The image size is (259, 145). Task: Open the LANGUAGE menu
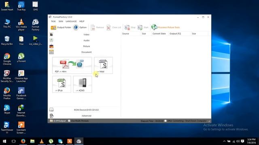point(71,21)
